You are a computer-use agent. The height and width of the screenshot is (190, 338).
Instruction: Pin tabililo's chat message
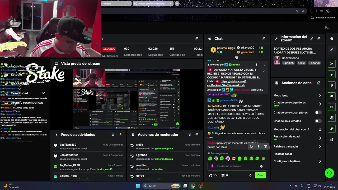259,146
